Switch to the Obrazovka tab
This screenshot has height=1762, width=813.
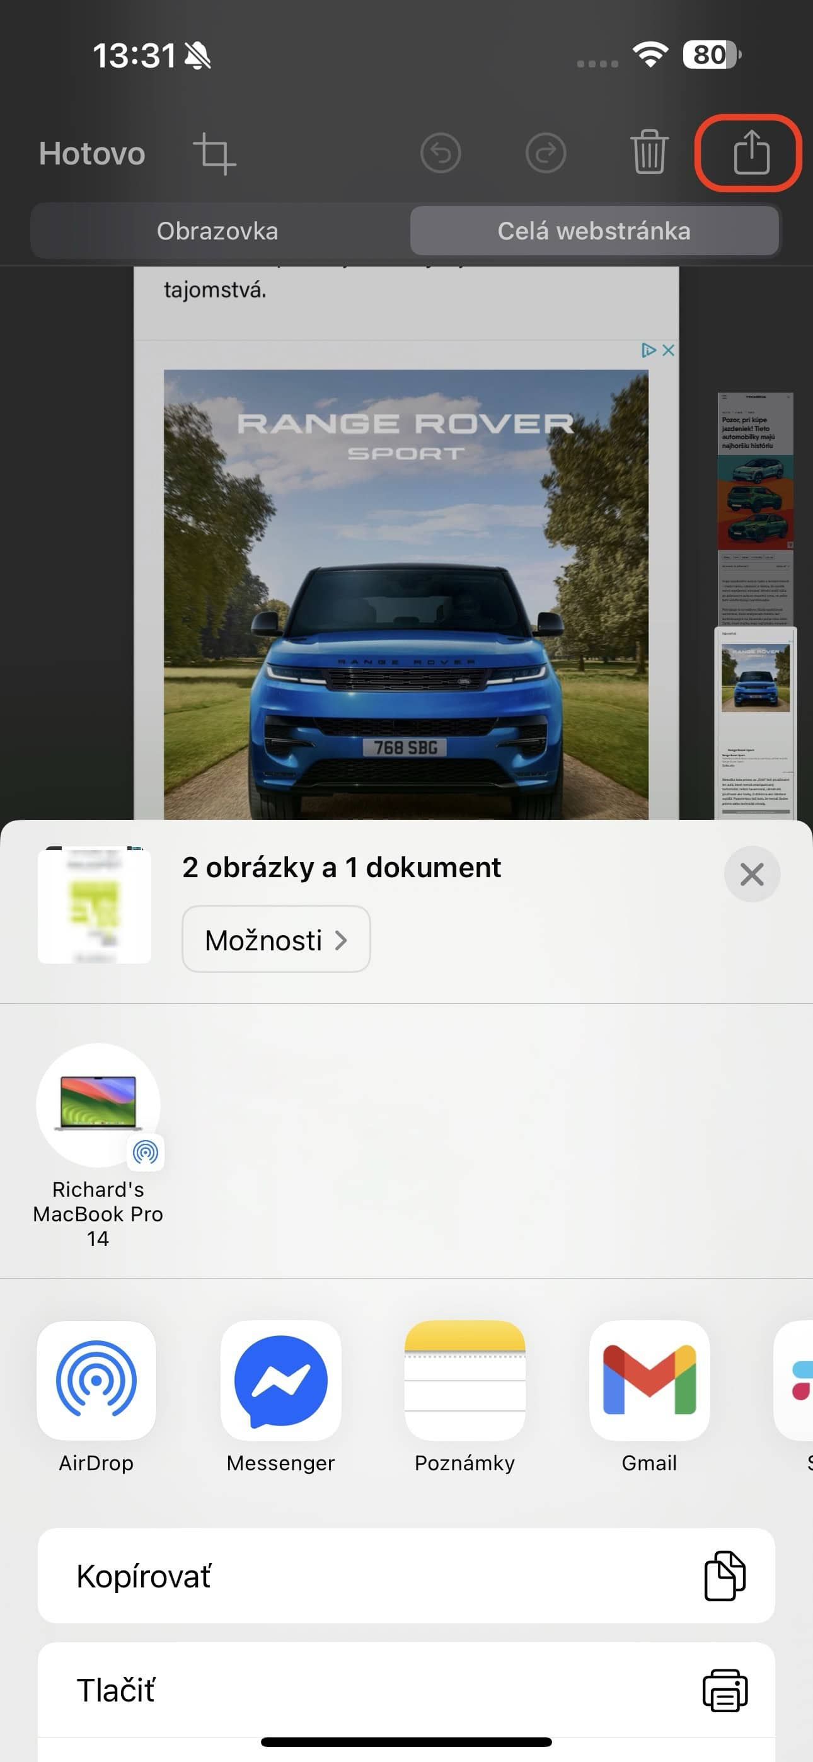[217, 231]
